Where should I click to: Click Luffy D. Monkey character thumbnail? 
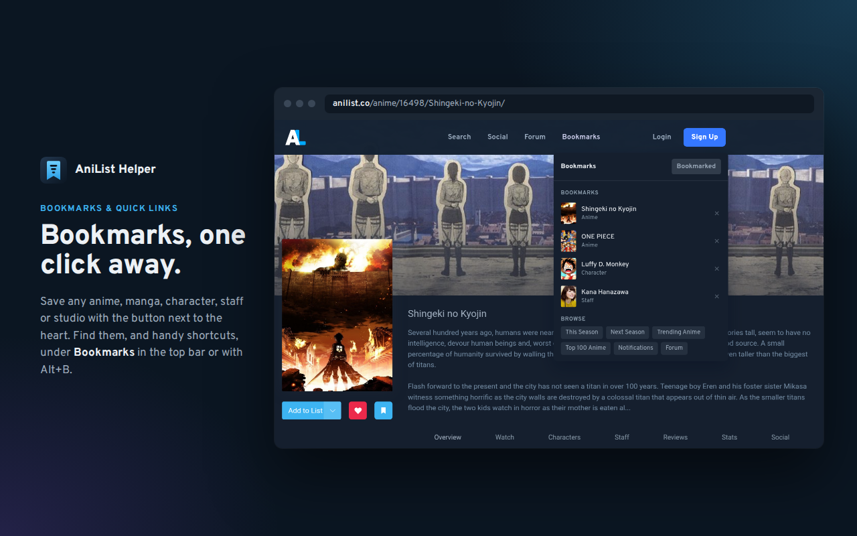click(568, 268)
